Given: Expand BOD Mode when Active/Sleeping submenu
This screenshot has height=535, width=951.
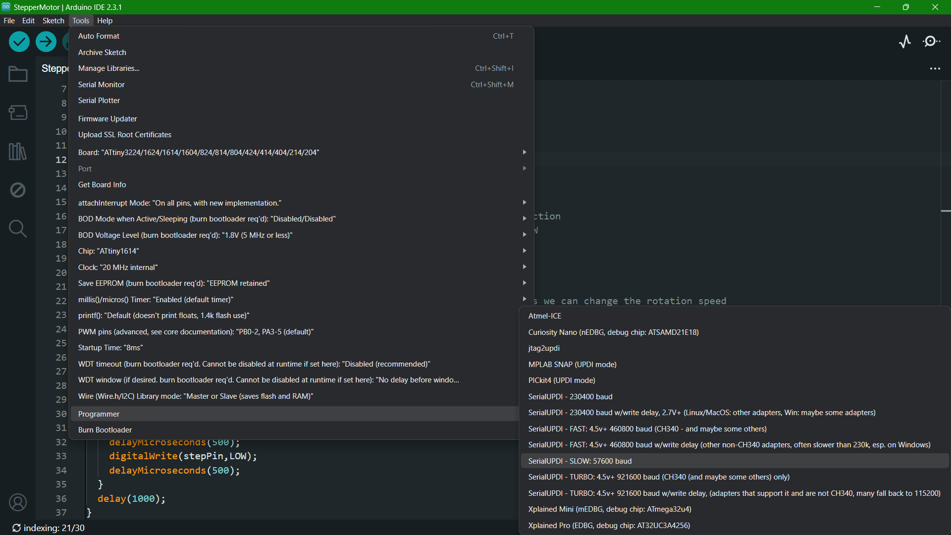Looking at the screenshot, I should click(301, 219).
